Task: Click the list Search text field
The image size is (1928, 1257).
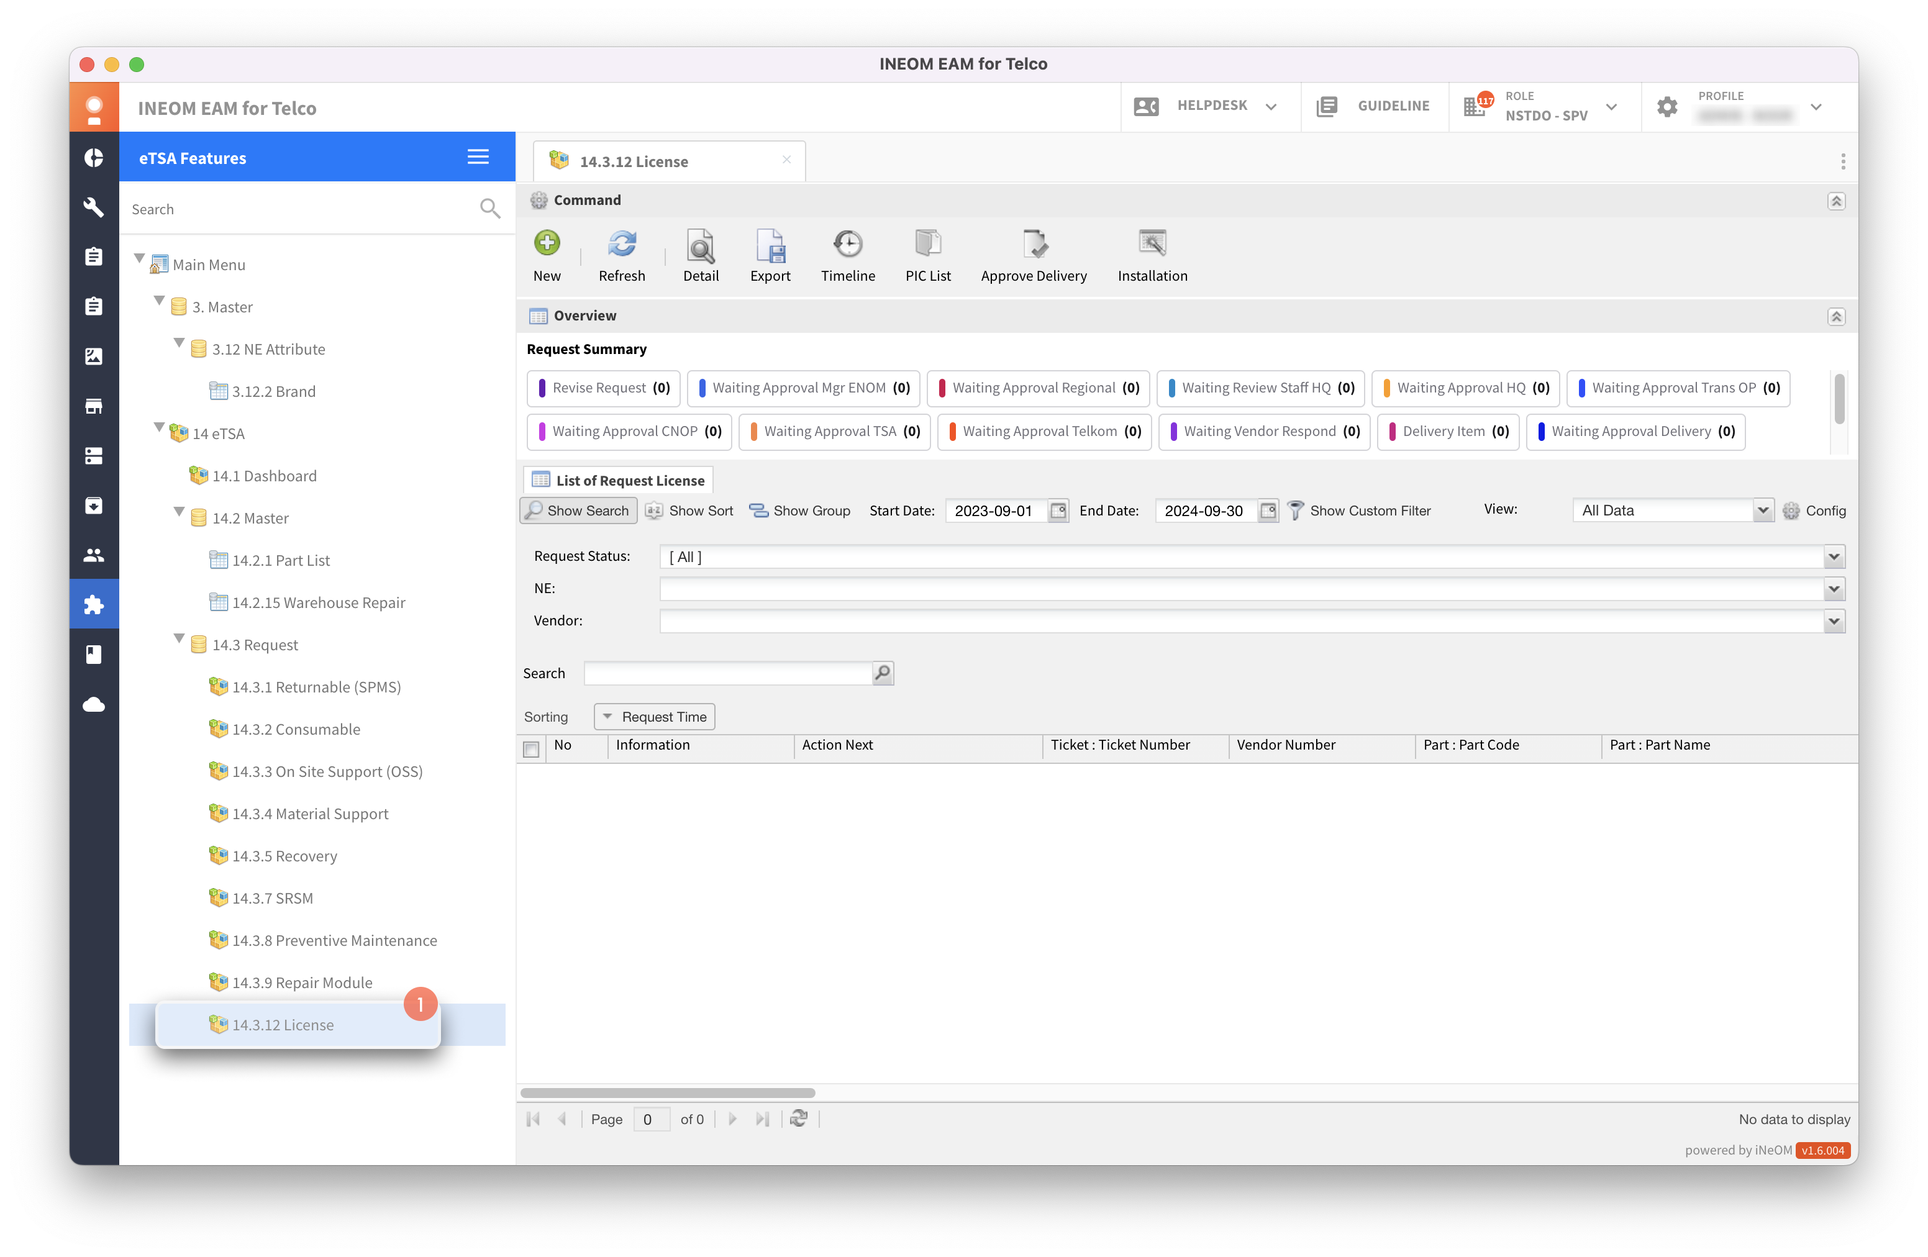Action: [x=727, y=673]
